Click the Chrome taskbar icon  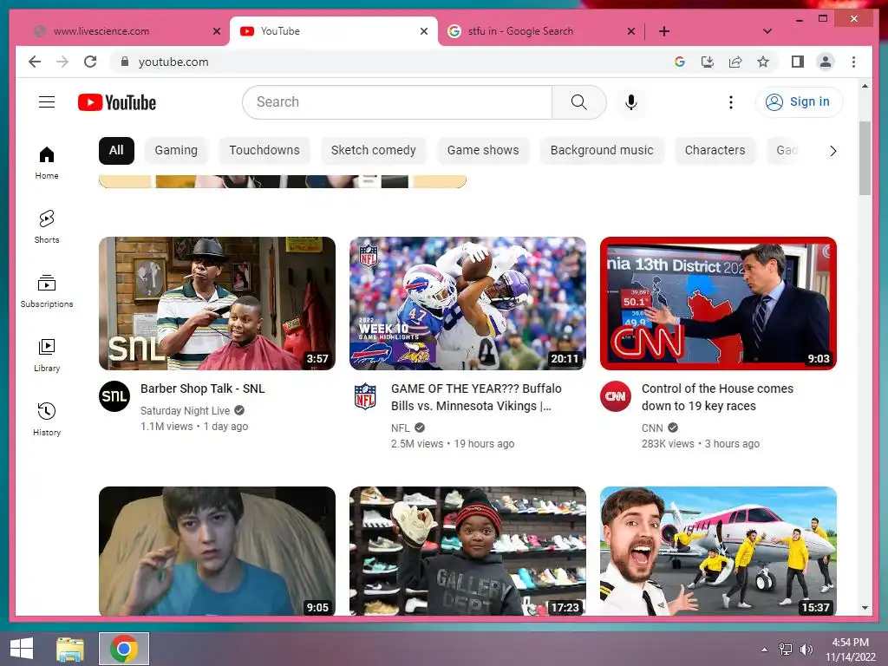[124, 649]
